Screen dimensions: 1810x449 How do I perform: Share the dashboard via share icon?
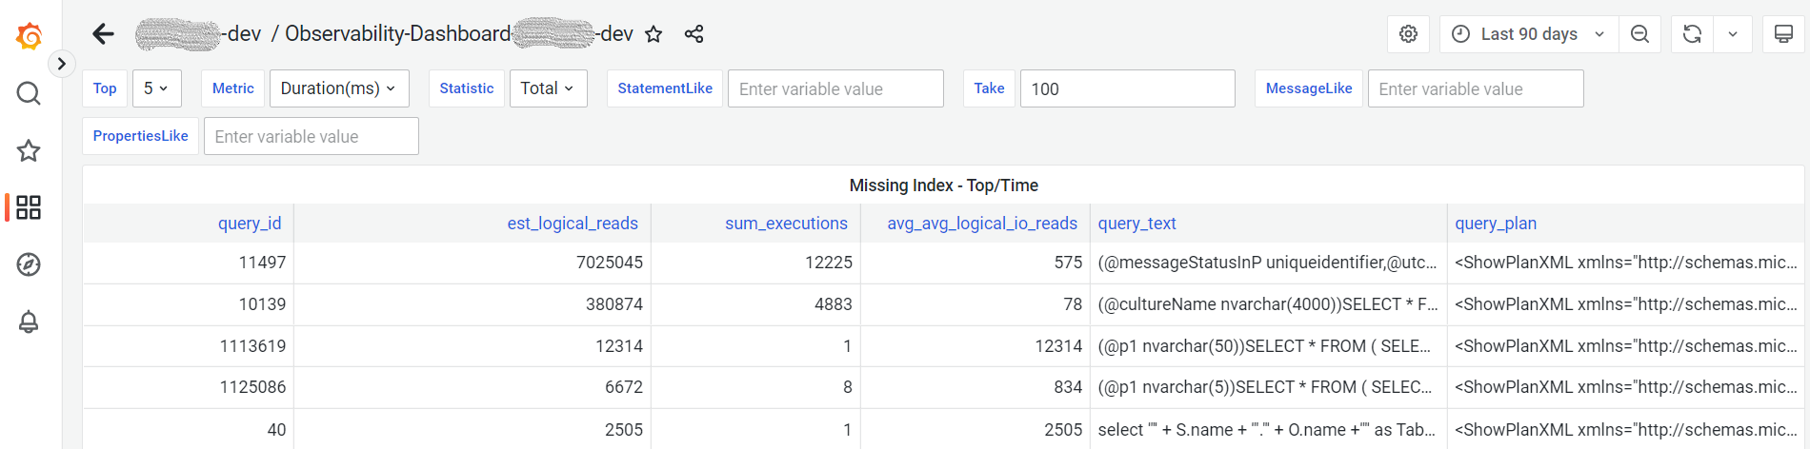pyautogui.click(x=694, y=34)
